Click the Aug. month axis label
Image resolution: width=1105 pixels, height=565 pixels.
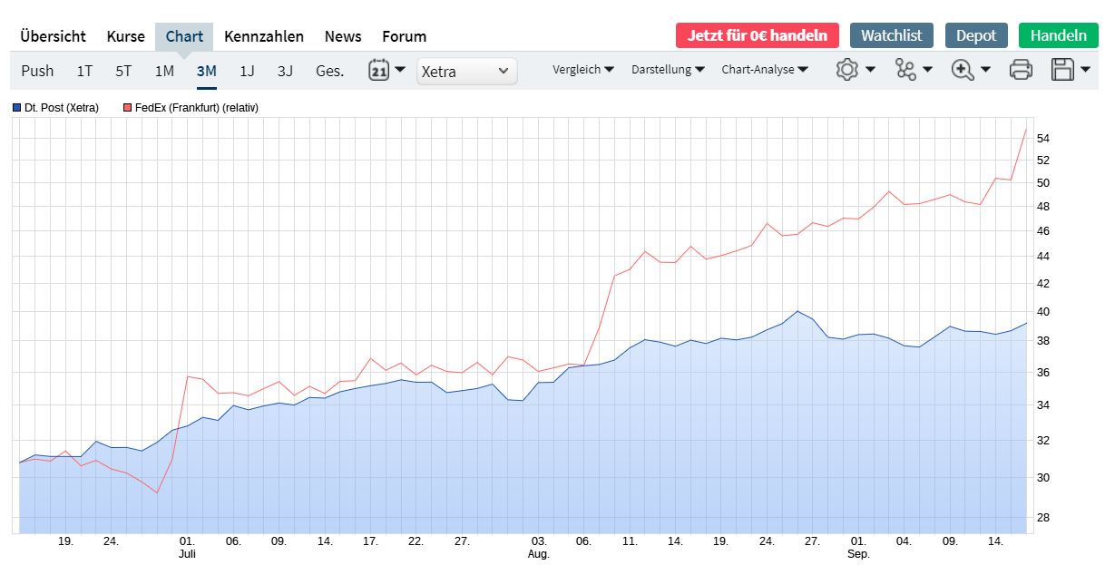[x=539, y=553]
